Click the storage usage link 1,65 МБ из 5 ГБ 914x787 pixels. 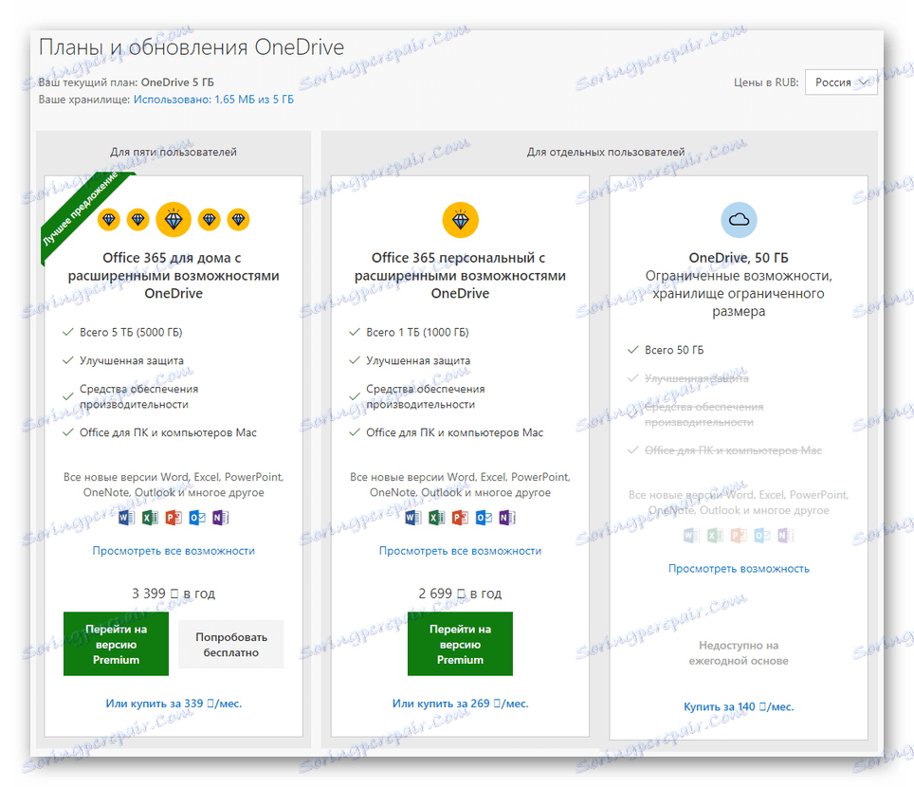tap(213, 100)
